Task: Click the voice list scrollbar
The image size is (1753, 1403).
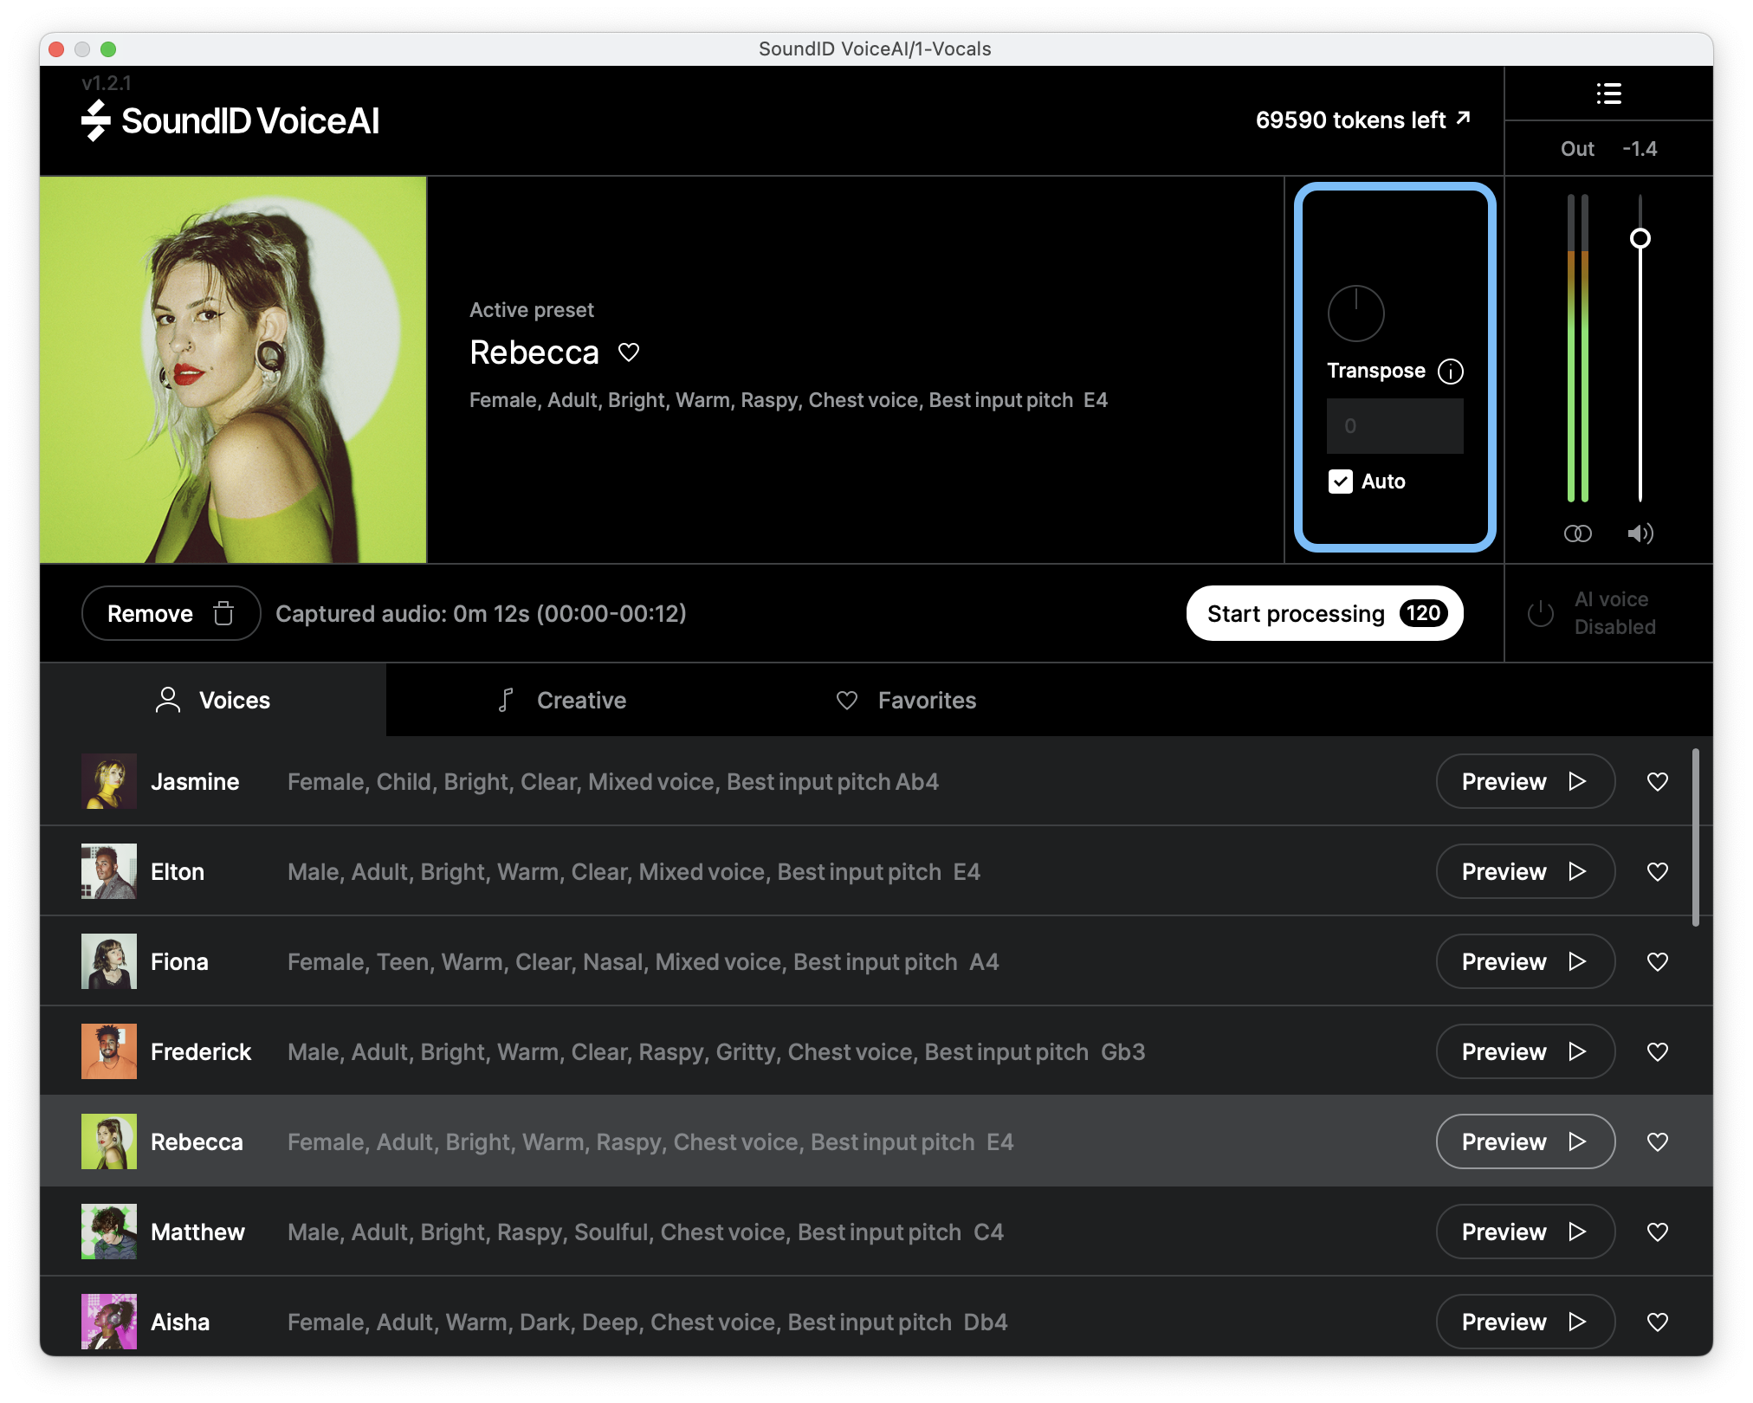Action: (1695, 837)
